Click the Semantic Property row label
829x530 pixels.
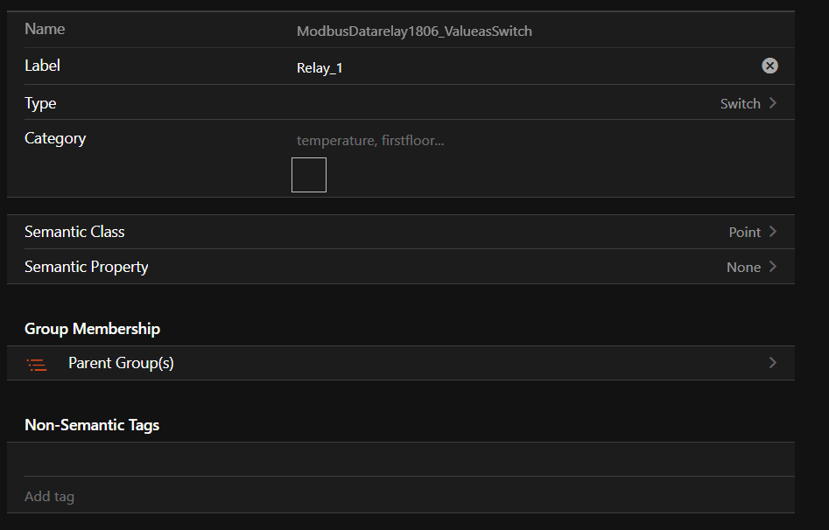coord(86,267)
